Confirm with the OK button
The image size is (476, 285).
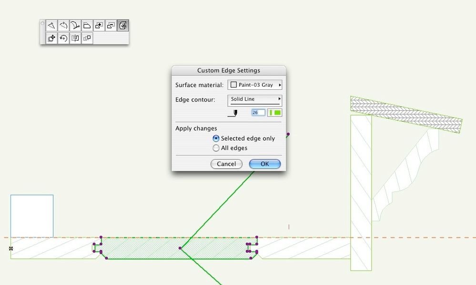point(265,164)
